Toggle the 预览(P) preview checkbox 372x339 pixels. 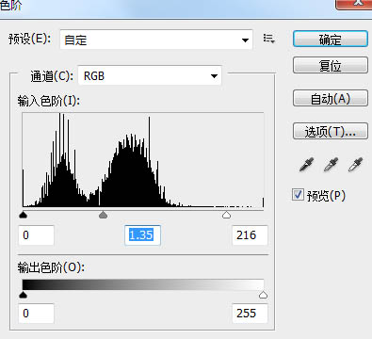click(x=298, y=195)
